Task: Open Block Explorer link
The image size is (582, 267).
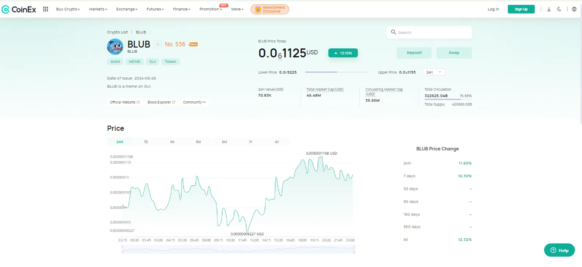Action: point(162,102)
